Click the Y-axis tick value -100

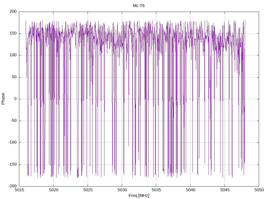[x=12, y=143]
